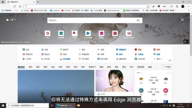Open the Favorites list icon in toolbar
This screenshot has width=192, height=108.
coord(171,6)
